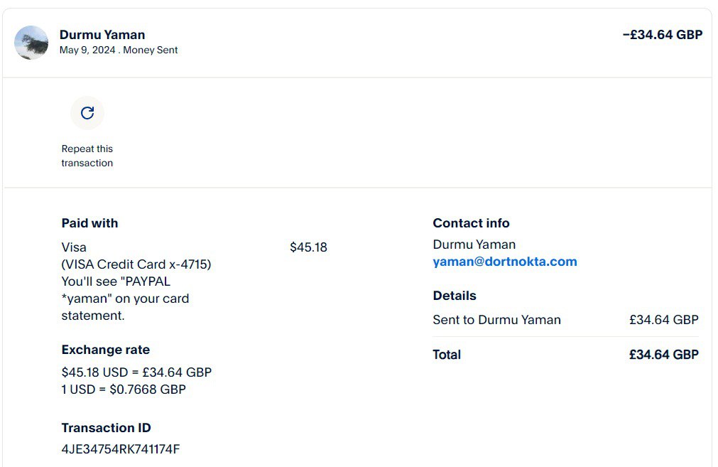The height and width of the screenshot is (467, 718).
Task: Click the $45.18 charged amount
Action: (308, 247)
